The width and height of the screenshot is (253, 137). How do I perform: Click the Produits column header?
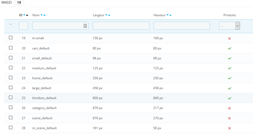coord(229,15)
